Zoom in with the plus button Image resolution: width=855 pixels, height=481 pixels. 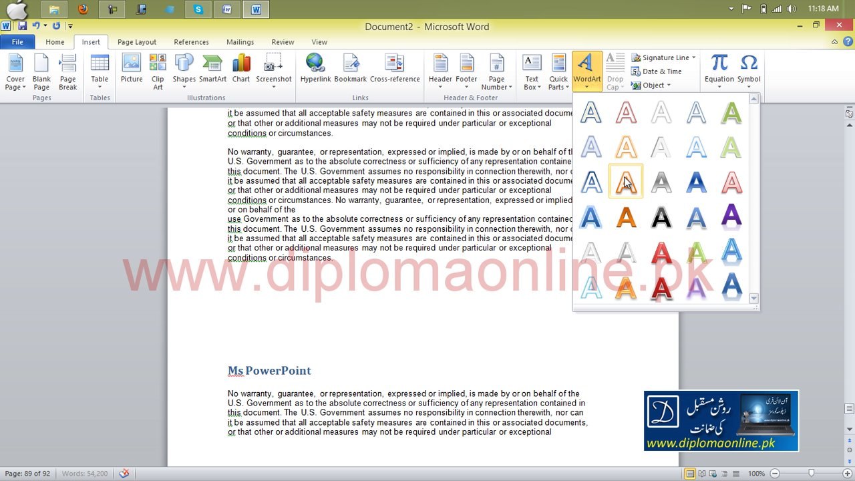click(x=847, y=474)
